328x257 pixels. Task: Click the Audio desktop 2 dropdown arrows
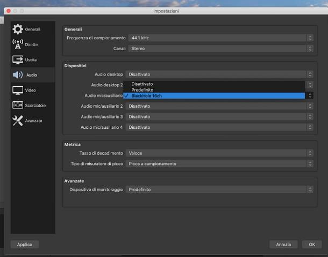(310, 85)
